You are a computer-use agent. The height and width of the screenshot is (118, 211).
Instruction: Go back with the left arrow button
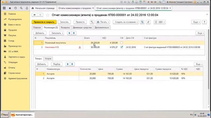pyautogui.click(x=35, y=15)
